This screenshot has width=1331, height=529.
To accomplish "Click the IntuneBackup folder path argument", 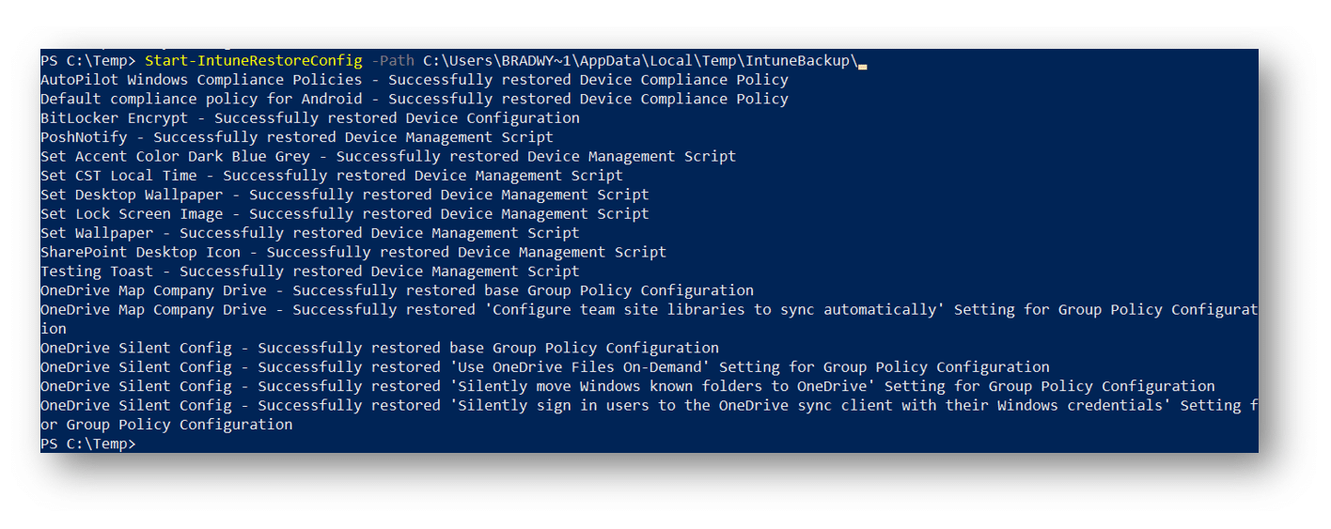I will click(640, 60).
